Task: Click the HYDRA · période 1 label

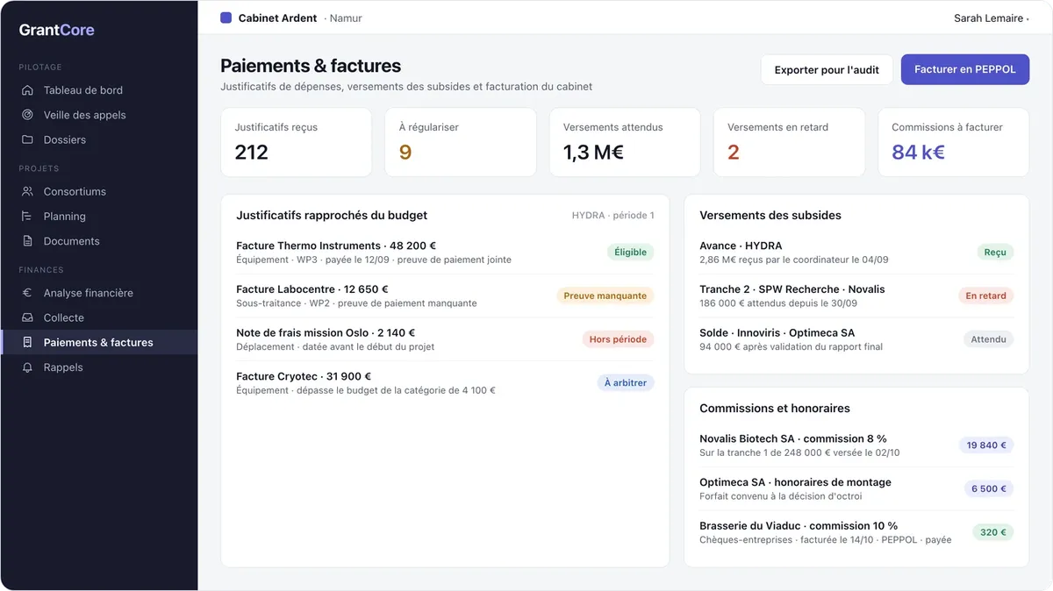Action: tap(613, 216)
